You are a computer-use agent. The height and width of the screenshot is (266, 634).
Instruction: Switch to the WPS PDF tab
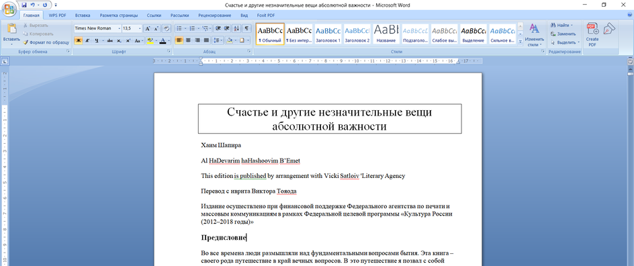point(58,15)
